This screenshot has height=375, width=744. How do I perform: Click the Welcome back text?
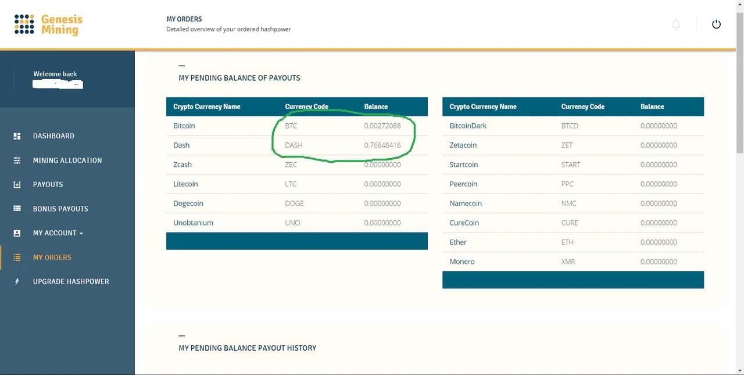coord(55,74)
